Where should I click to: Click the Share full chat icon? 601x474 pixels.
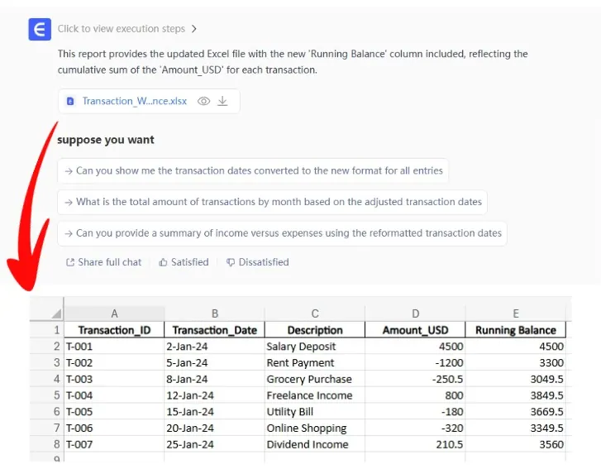click(70, 262)
